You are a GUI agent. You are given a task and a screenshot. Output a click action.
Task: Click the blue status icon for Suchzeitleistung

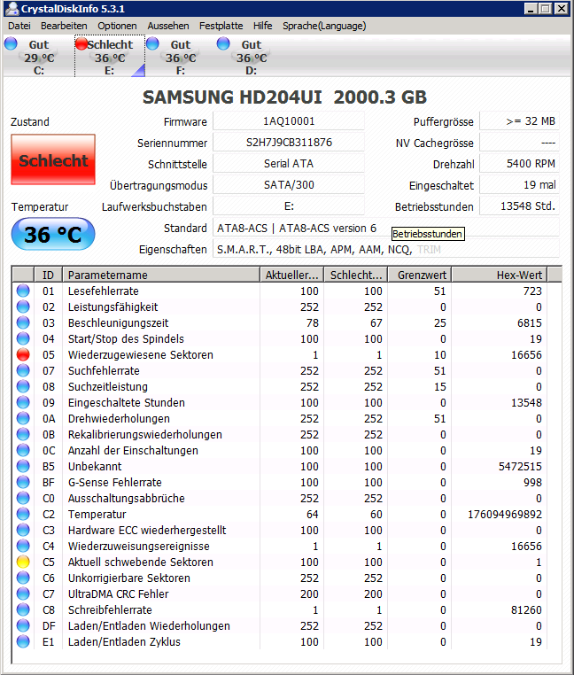point(23,386)
